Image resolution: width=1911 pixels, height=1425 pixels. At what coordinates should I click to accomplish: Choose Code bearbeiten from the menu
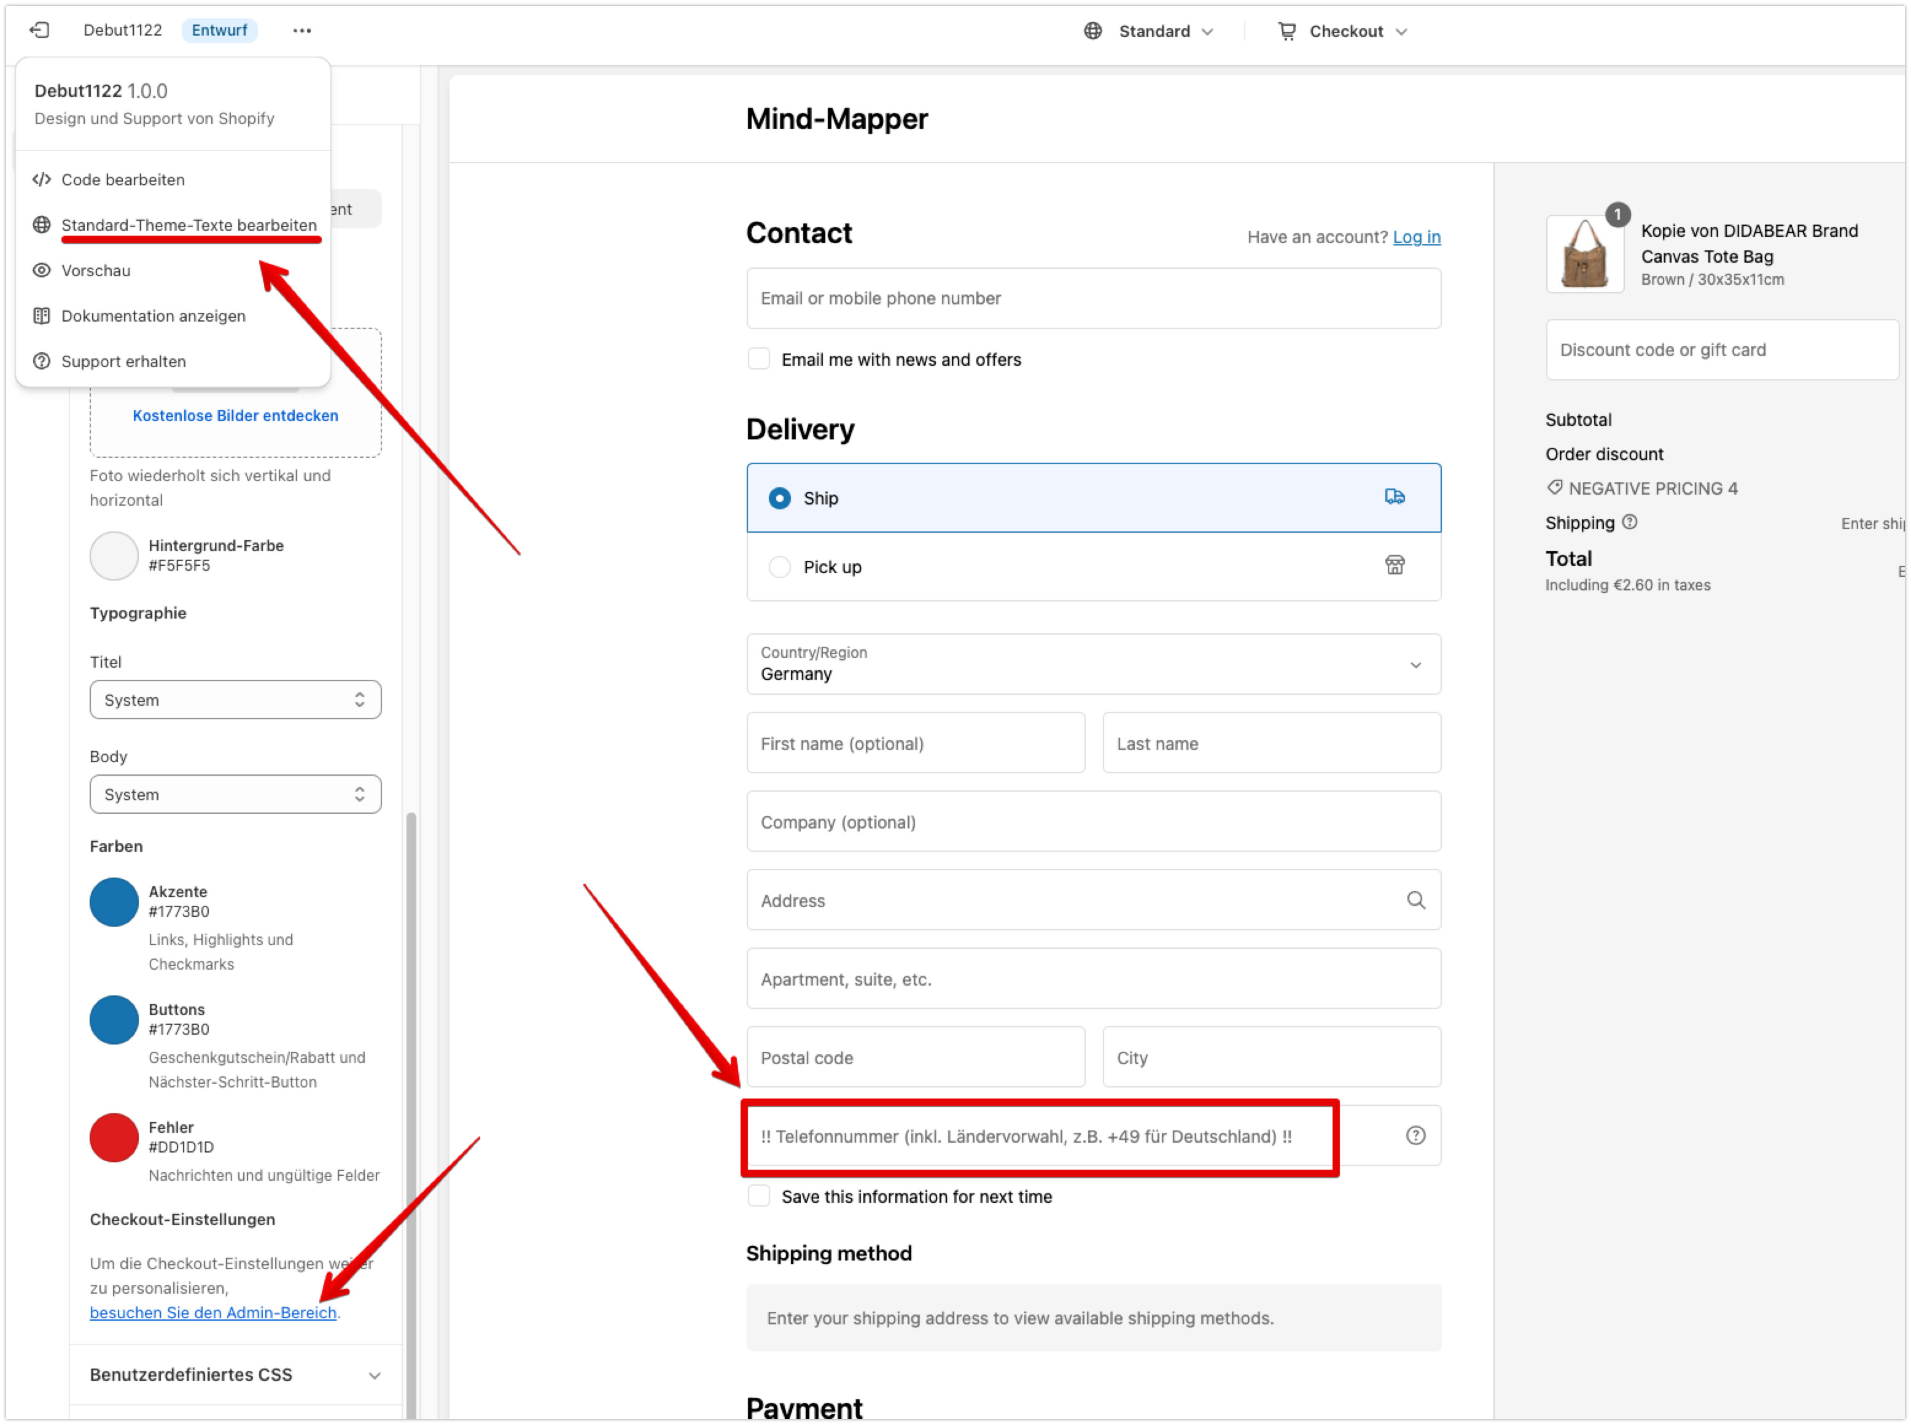pyautogui.click(x=123, y=179)
